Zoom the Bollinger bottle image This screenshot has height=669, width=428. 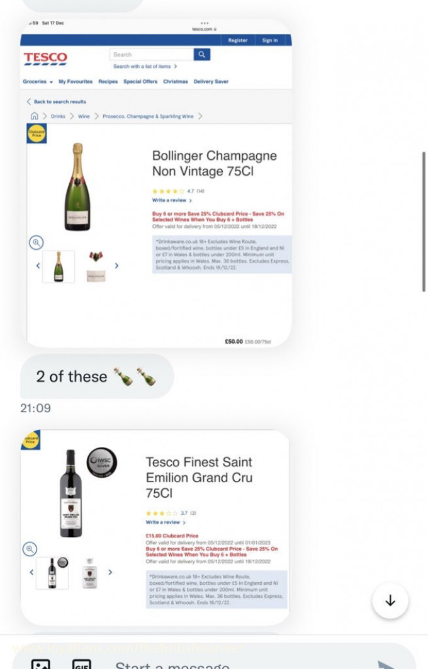click(x=37, y=242)
